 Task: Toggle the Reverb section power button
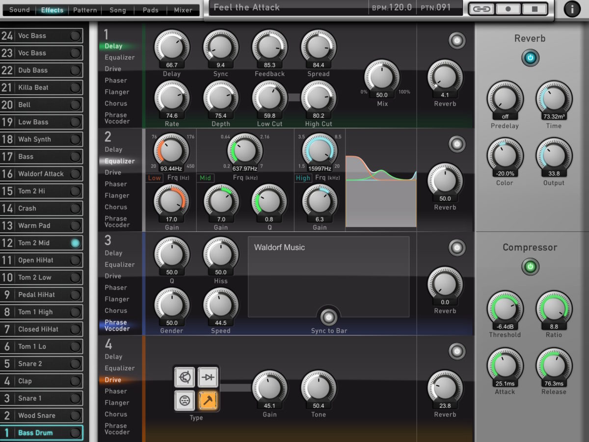coord(530,58)
